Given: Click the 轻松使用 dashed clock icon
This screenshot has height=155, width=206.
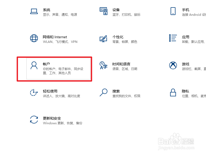Looking at the screenshot, I should [x=34, y=92].
